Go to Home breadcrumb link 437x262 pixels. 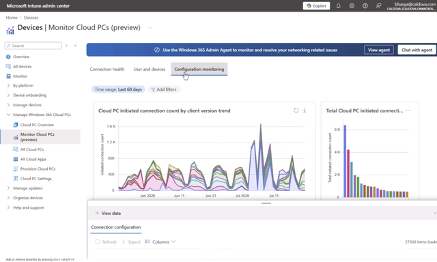point(12,18)
